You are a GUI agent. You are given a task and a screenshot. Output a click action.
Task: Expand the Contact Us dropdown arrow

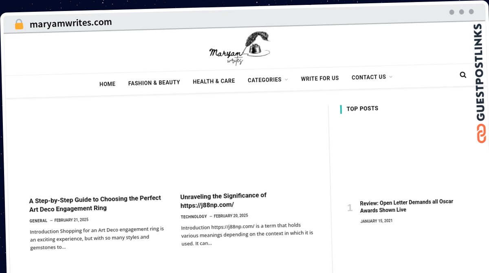390,77
